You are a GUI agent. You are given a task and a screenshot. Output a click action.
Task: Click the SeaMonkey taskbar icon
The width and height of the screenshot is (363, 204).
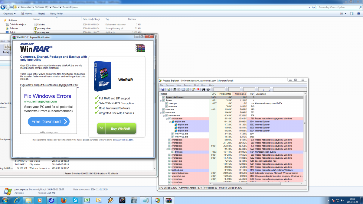[x=52, y=200]
